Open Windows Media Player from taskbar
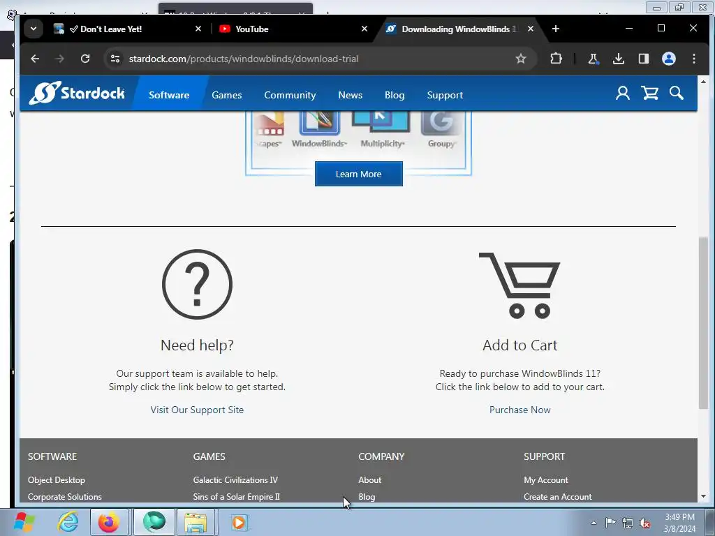The height and width of the screenshot is (536, 715). click(x=239, y=522)
